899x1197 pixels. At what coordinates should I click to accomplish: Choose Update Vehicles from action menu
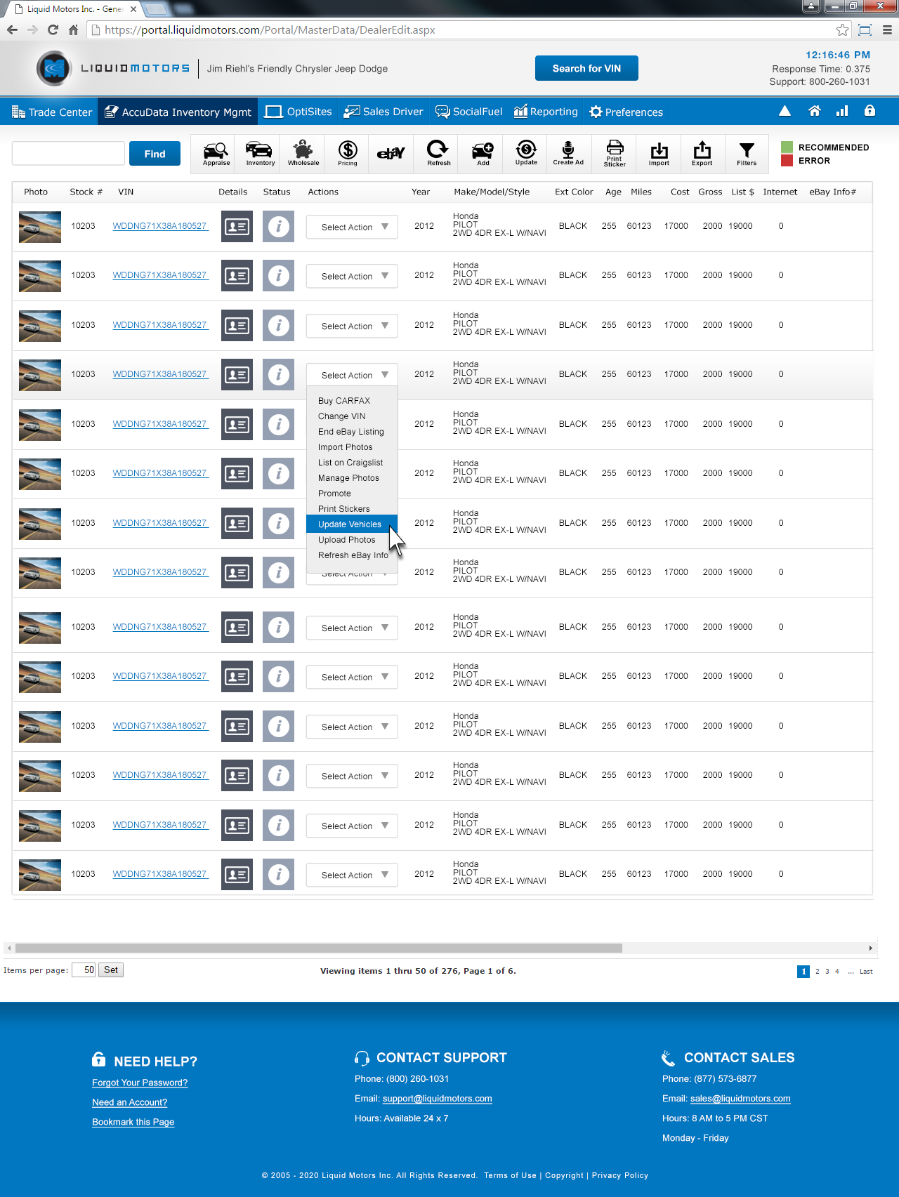tap(352, 524)
